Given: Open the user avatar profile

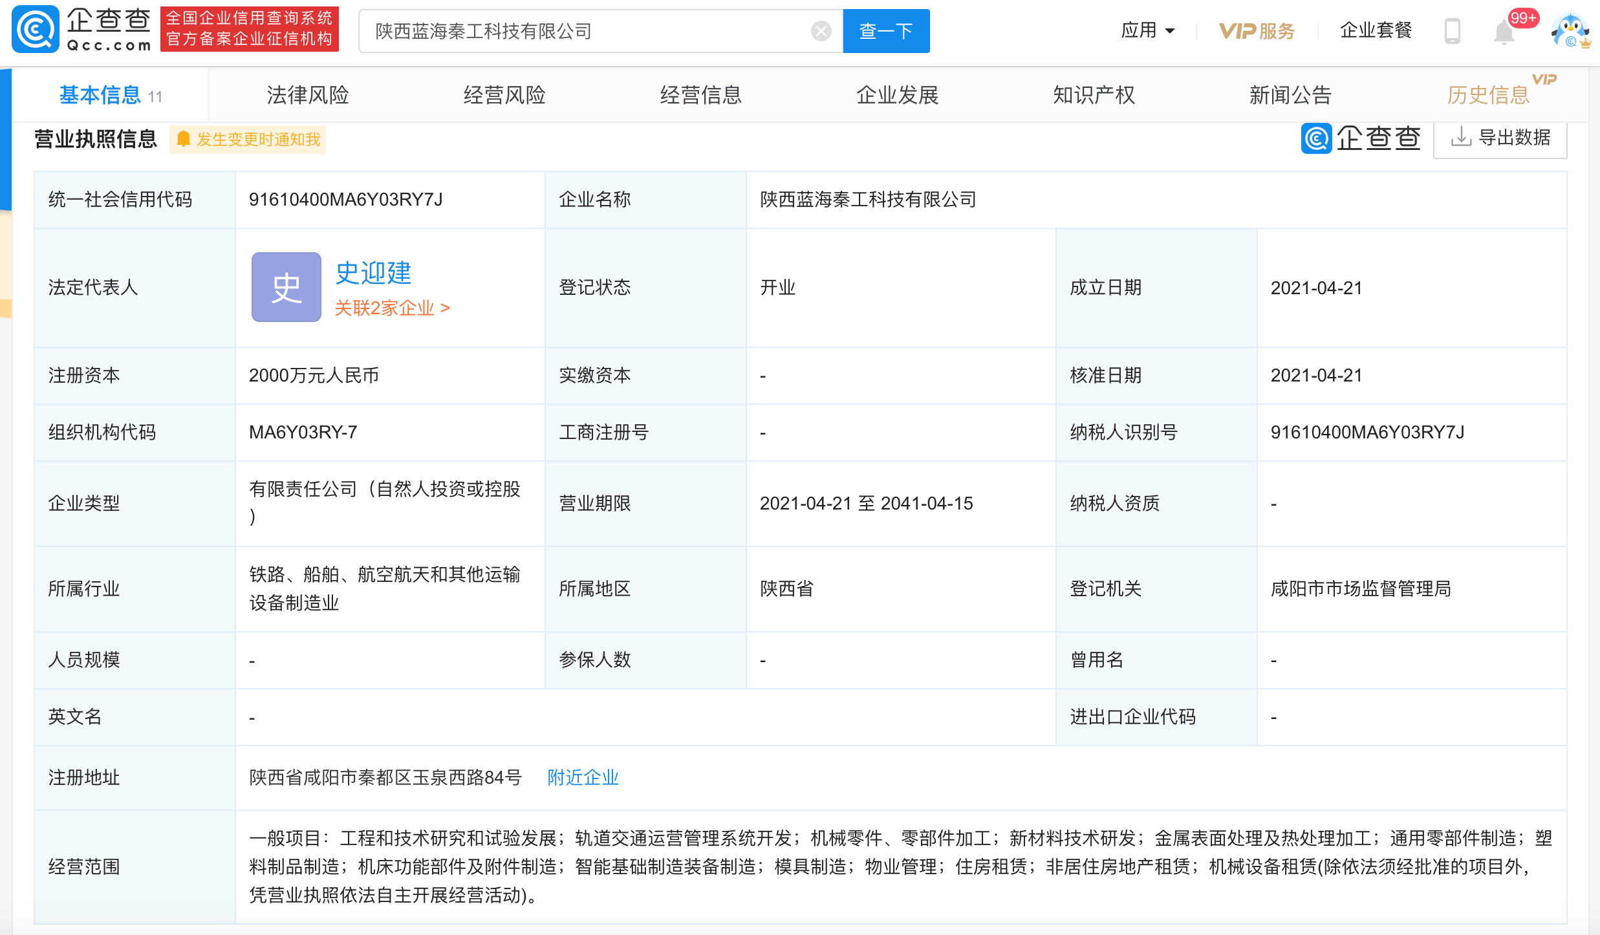Looking at the screenshot, I should pyautogui.click(x=1570, y=30).
